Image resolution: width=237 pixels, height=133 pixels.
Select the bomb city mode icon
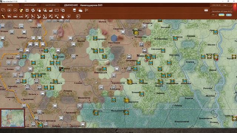click(x=45, y=16)
